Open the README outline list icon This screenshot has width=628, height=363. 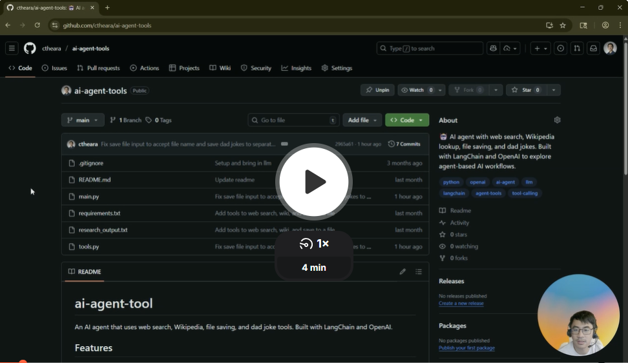[419, 271]
